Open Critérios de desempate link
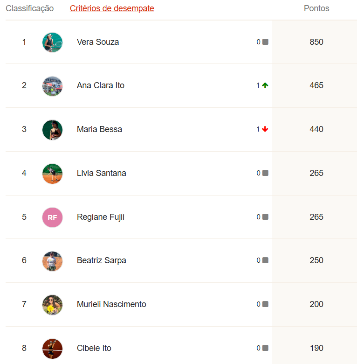Viewport: 357px width, 364px height. click(112, 8)
